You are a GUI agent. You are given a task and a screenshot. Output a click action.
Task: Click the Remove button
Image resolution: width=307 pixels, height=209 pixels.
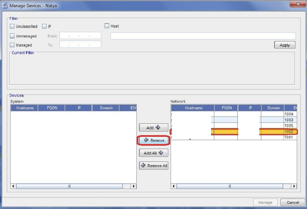click(x=154, y=140)
